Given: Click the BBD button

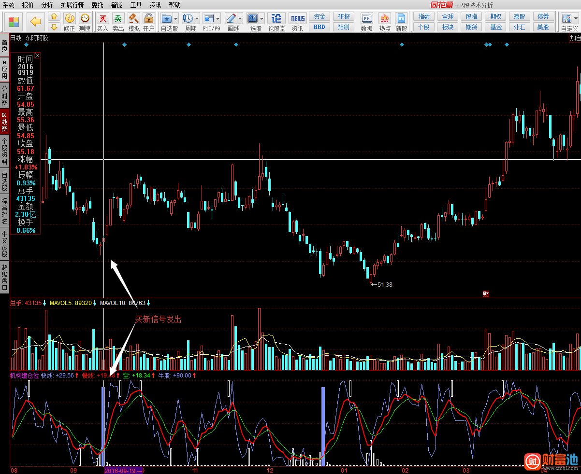Looking at the screenshot, I should click(319, 27).
